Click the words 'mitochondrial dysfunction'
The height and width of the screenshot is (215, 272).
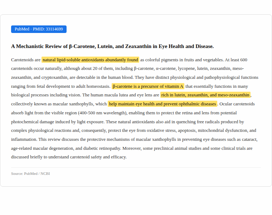click(x=222, y=130)
